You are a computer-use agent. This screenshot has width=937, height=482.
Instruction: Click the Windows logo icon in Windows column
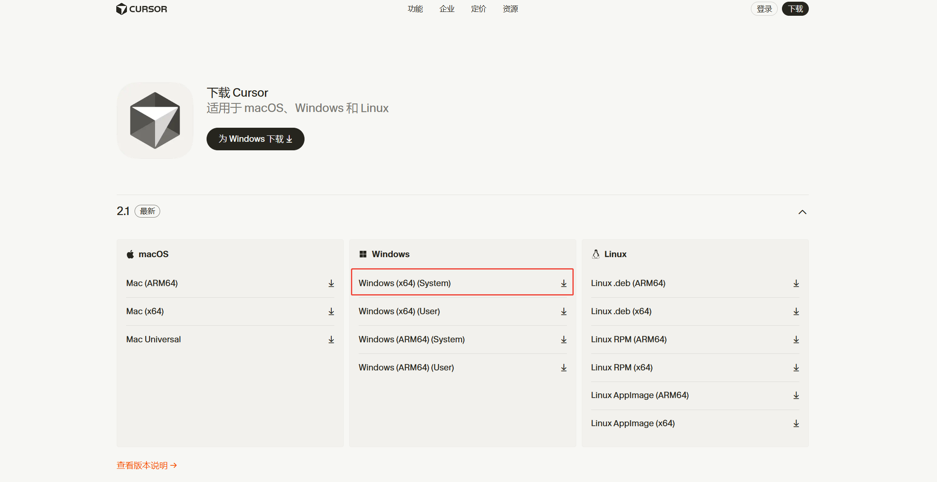point(363,254)
